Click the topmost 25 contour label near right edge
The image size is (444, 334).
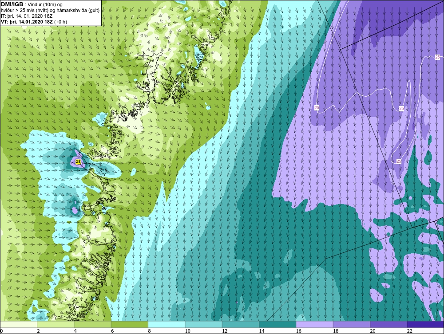[x=437, y=57]
